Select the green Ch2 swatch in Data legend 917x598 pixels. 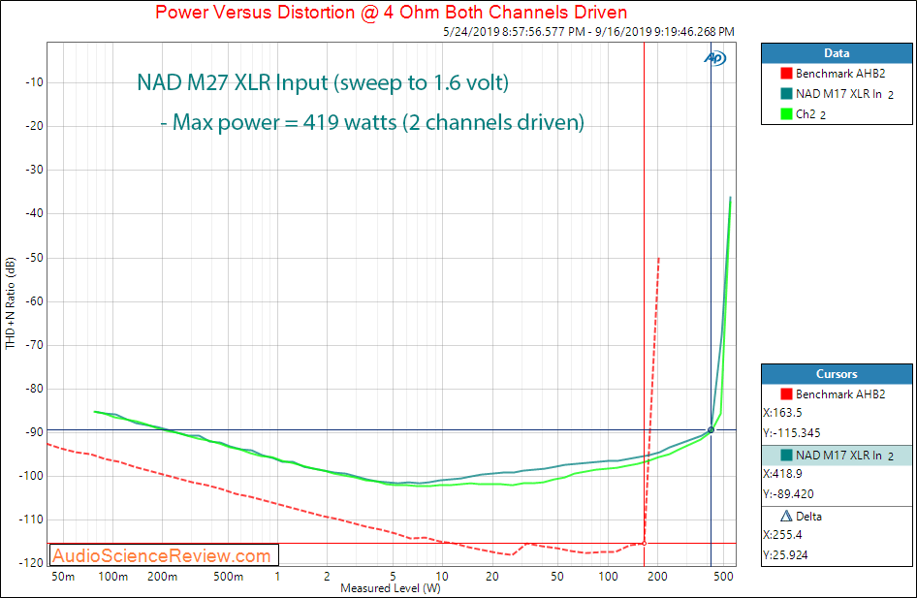[x=786, y=114]
